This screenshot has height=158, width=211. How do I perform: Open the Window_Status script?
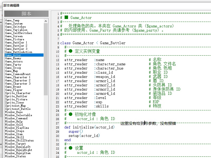pyautogui.click(x=15, y=156)
